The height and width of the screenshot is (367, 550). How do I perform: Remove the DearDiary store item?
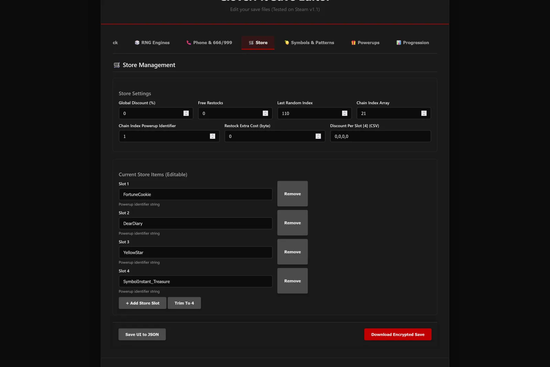[x=293, y=223]
